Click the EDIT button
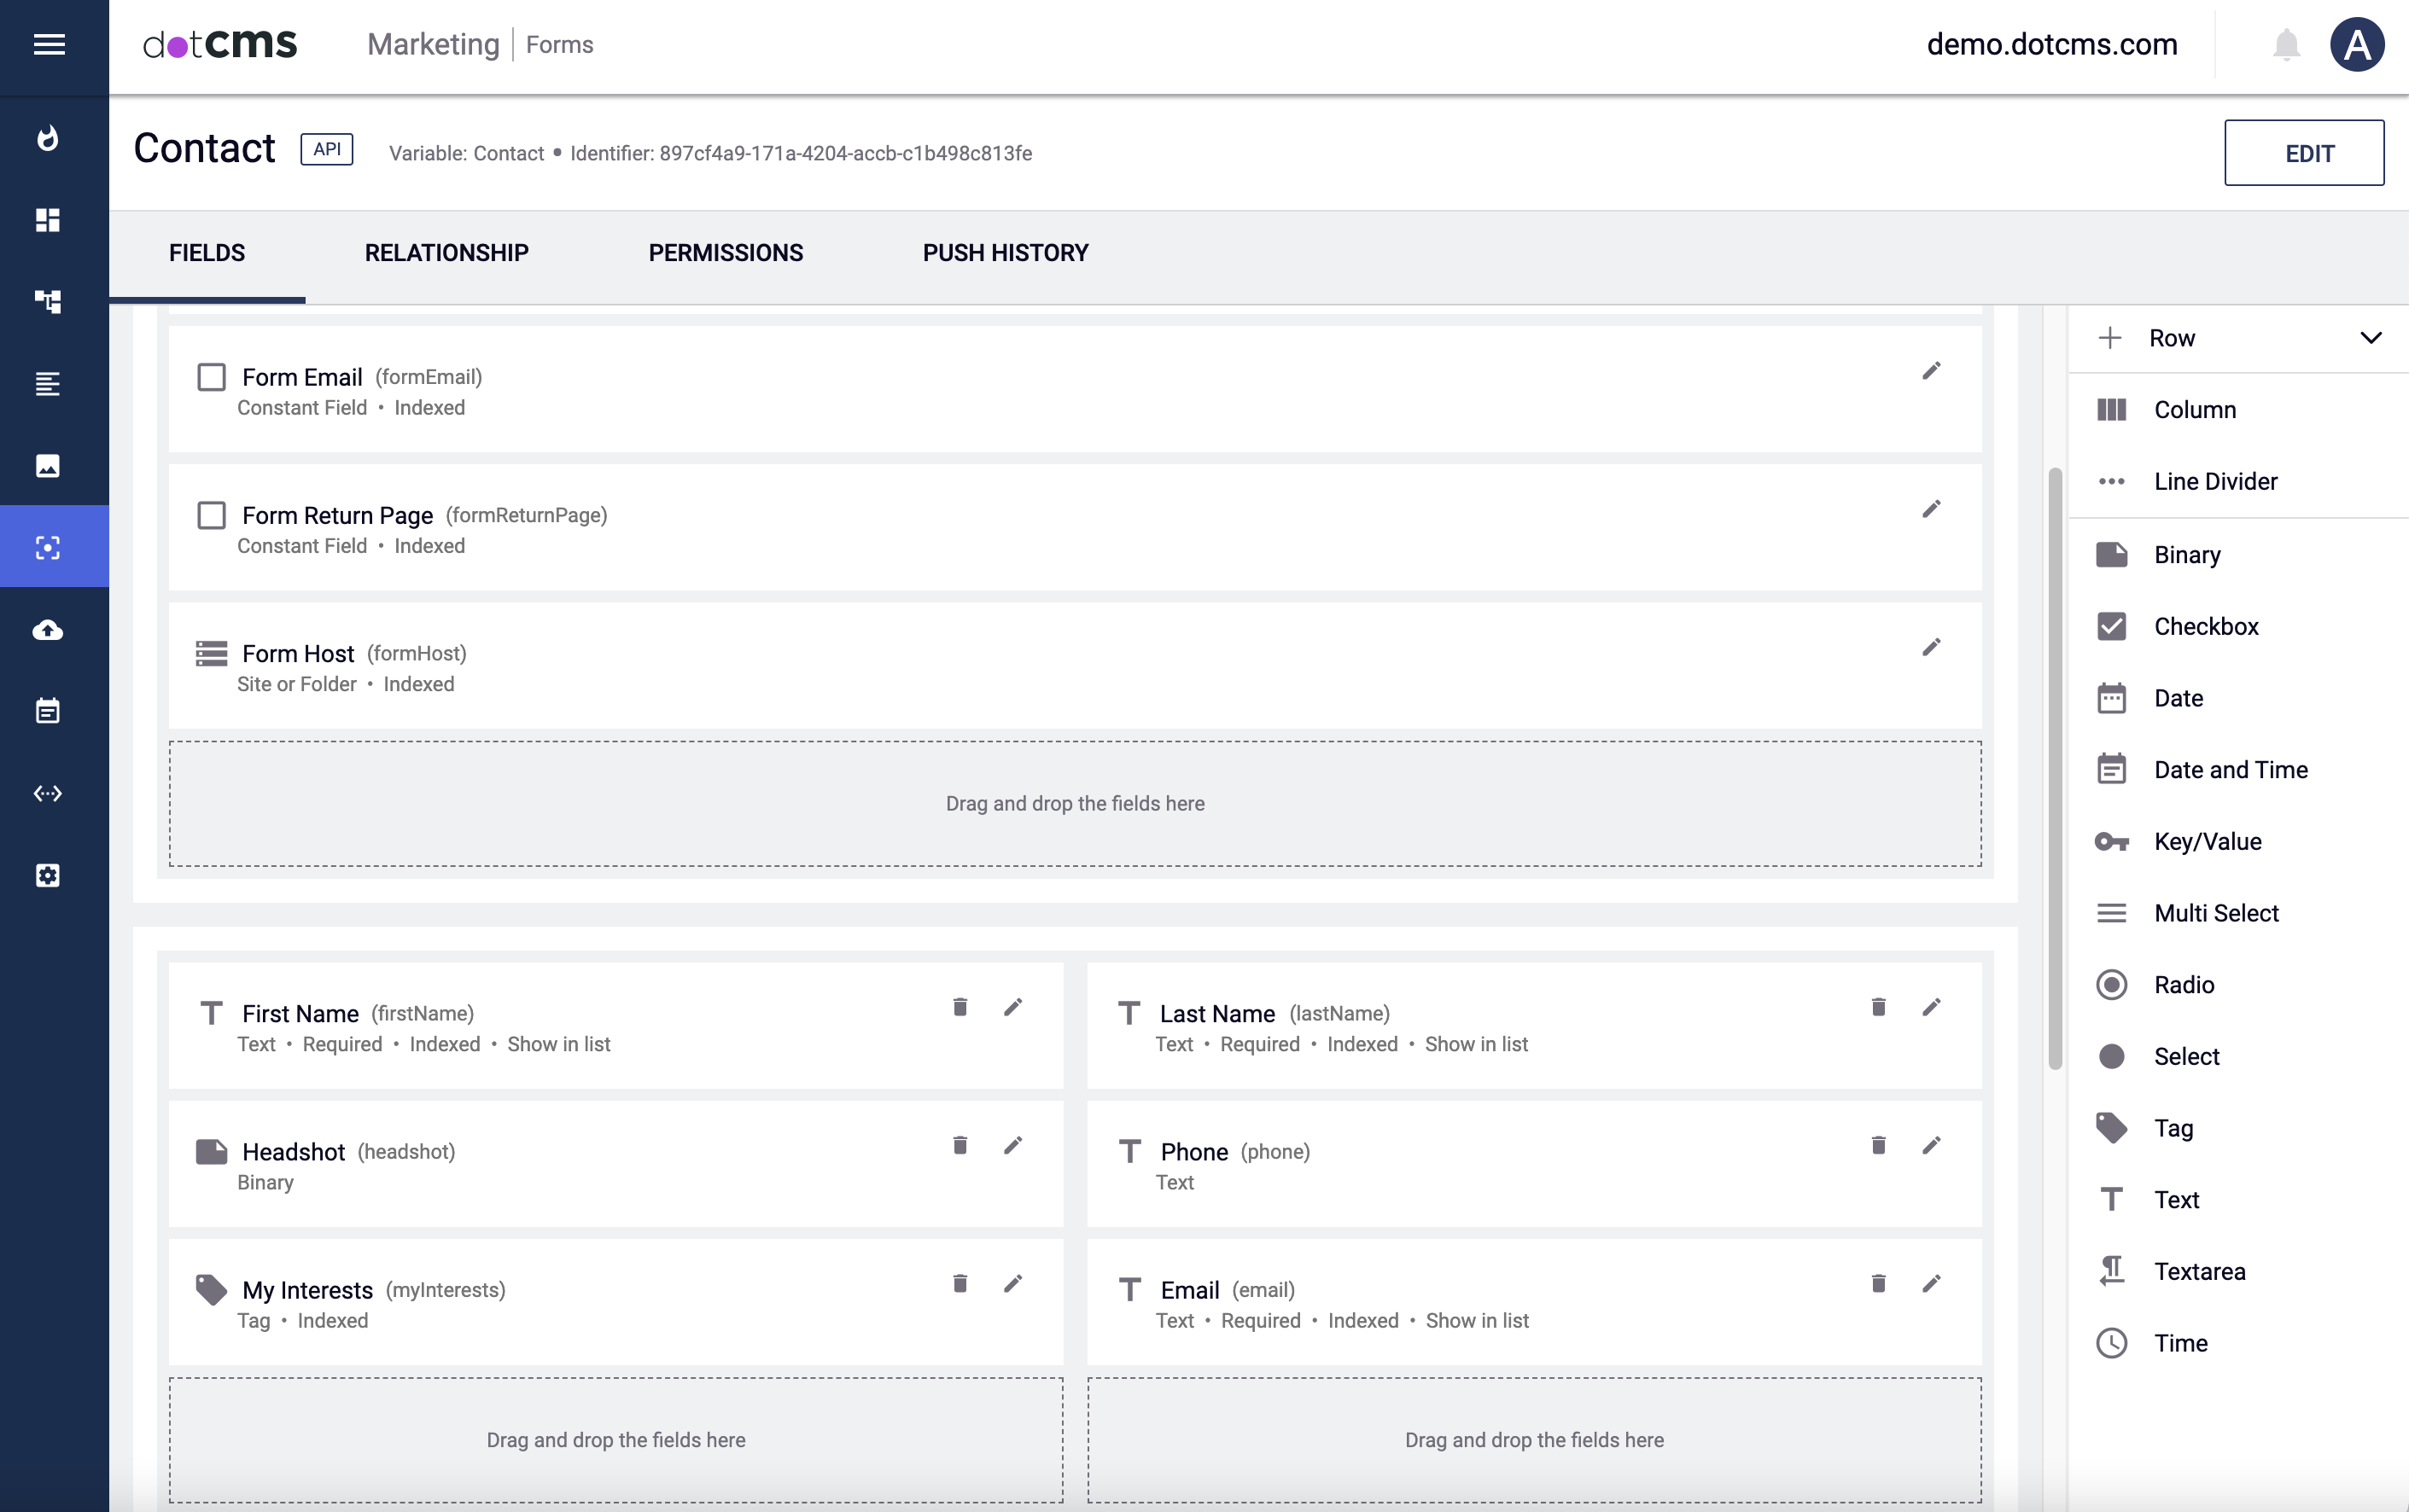The width and height of the screenshot is (2409, 1512). coord(2303,153)
